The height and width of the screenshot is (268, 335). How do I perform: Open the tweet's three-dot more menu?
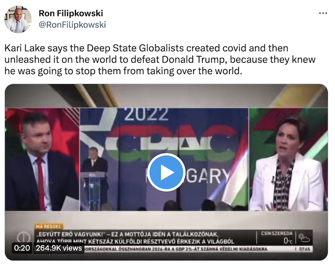[323, 13]
